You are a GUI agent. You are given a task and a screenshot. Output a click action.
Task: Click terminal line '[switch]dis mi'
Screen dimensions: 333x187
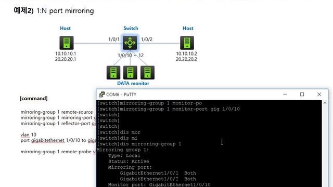117,138
